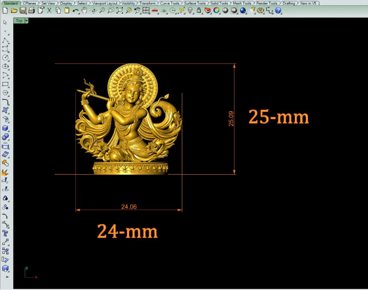The height and width of the screenshot is (290, 368).
Task: Open the Select toolbar tab
Action: coord(82,3)
